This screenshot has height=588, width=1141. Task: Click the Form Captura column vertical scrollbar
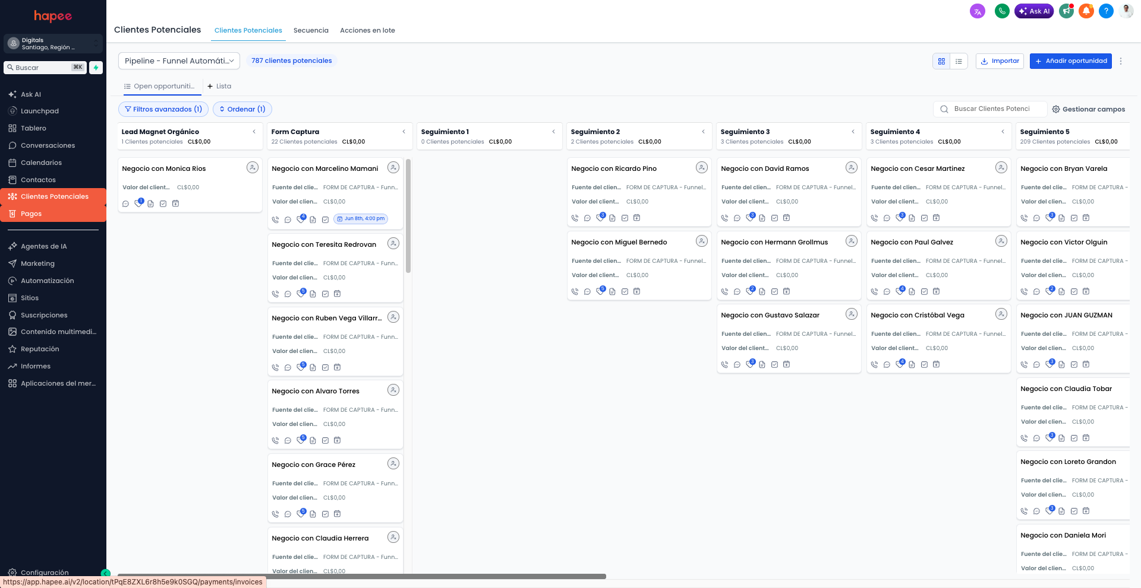(408, 216)
